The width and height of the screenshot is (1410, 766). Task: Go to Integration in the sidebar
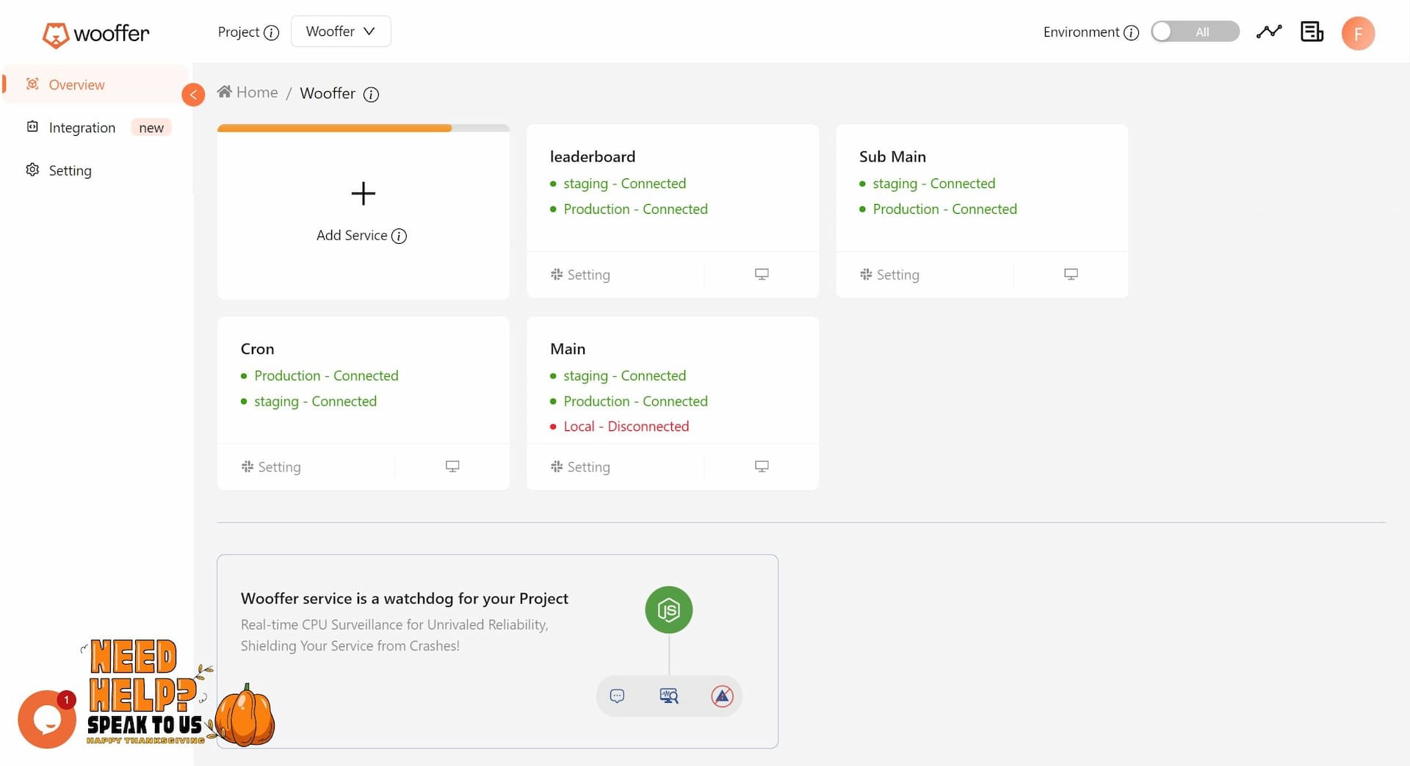click(82, 128)
